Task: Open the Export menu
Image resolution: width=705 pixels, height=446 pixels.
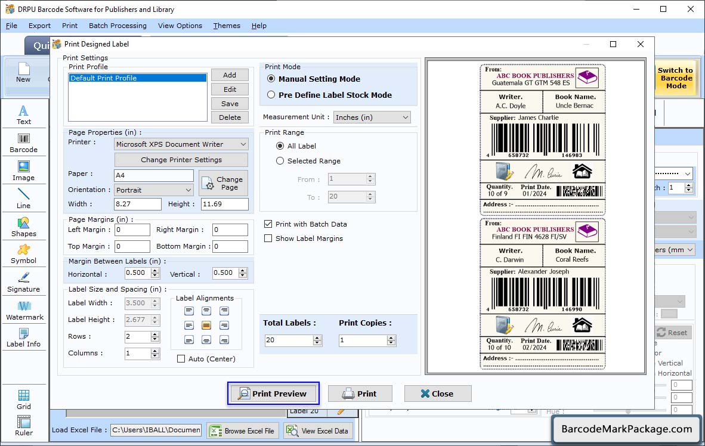Action: point(39,26)
